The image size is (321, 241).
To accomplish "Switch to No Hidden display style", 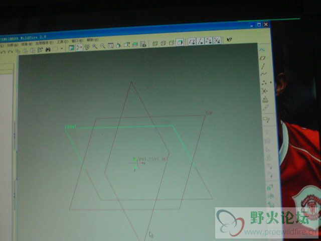I will point(172,43).
